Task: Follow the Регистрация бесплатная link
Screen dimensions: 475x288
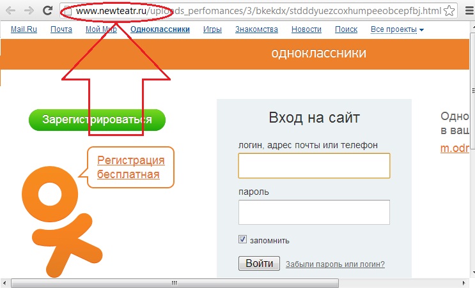Action: pyautogui.click(x=131, y=167)
